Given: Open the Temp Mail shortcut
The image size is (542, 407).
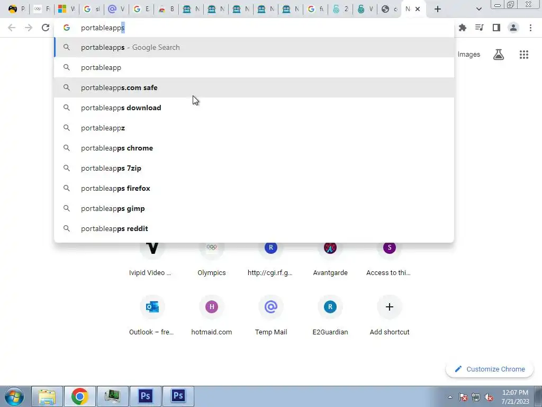Looking at the screenshot, I should (x=270, y=315).
